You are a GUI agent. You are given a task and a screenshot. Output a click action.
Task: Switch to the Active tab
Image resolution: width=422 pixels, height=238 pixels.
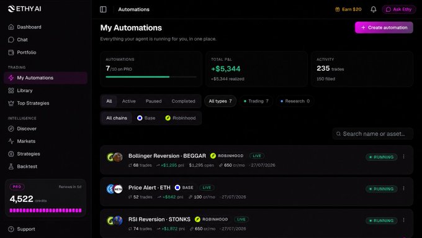(x=129, y=101)
